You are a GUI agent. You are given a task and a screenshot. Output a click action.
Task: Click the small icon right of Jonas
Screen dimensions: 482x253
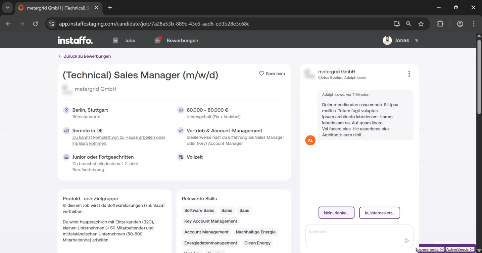(x=417, y=40)
